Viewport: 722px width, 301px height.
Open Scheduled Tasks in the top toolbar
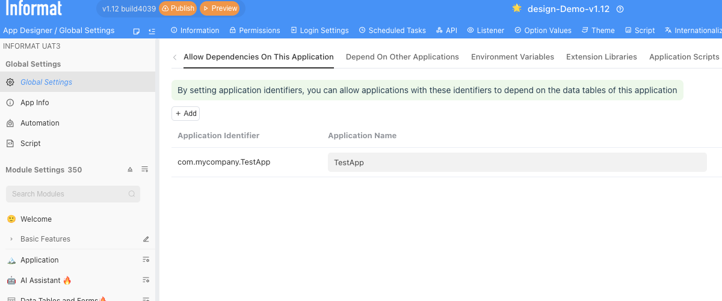pos(392,31)
